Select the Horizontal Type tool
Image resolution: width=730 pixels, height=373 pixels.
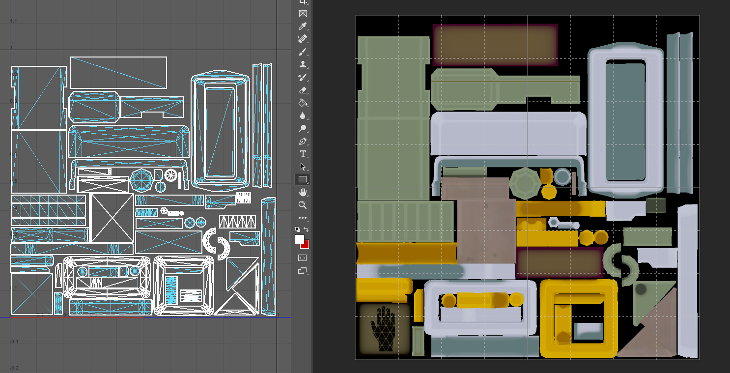303,154
